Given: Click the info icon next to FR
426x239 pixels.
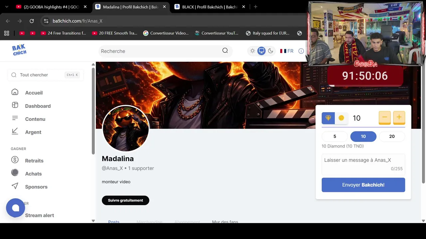Looking at the screenshot, I should pos(301,51).
